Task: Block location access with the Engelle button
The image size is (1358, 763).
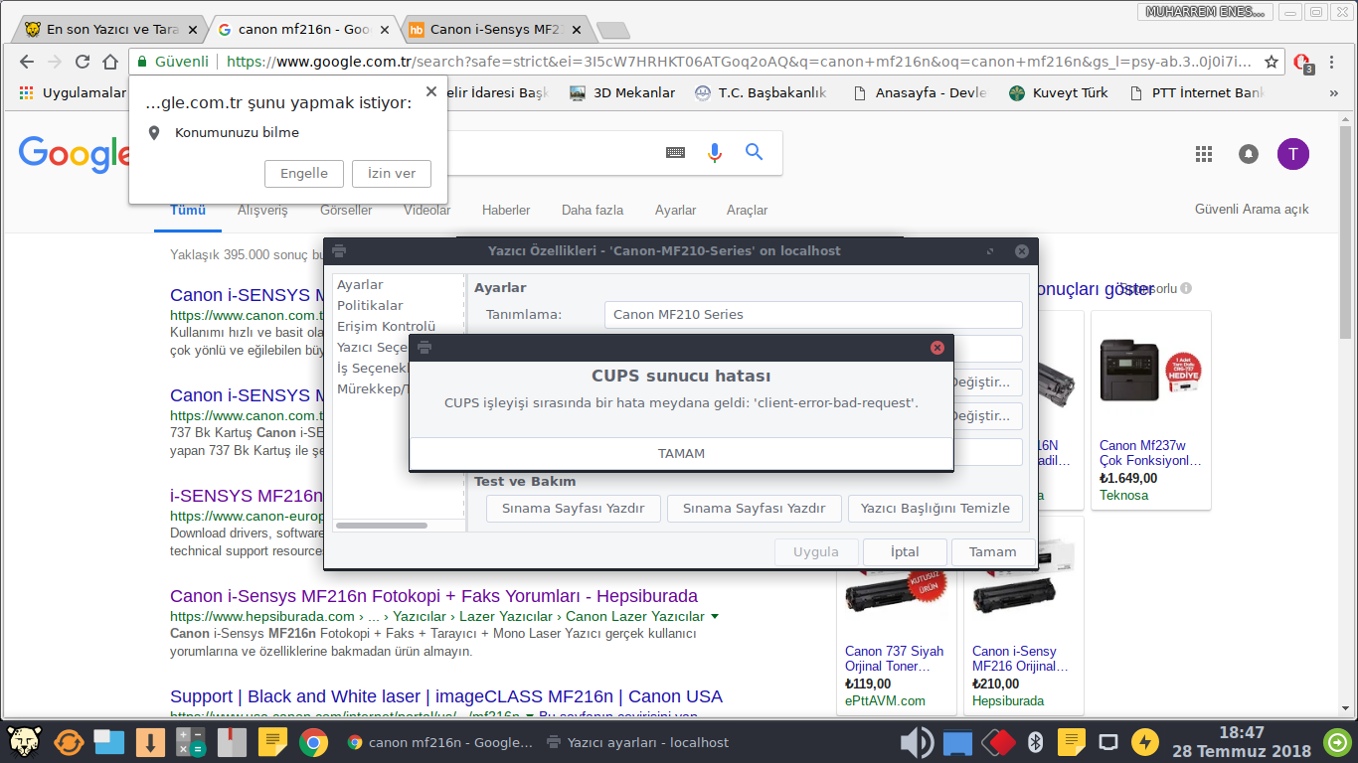Action: [303, 174]
